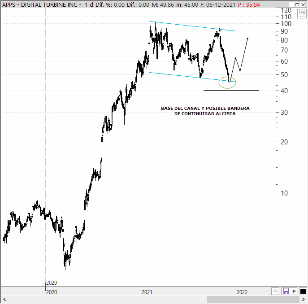Click the double-chevron collapse icon
The width and height of the screenshot is (308, 304).
pyautogui.click(x=275, y=291)
